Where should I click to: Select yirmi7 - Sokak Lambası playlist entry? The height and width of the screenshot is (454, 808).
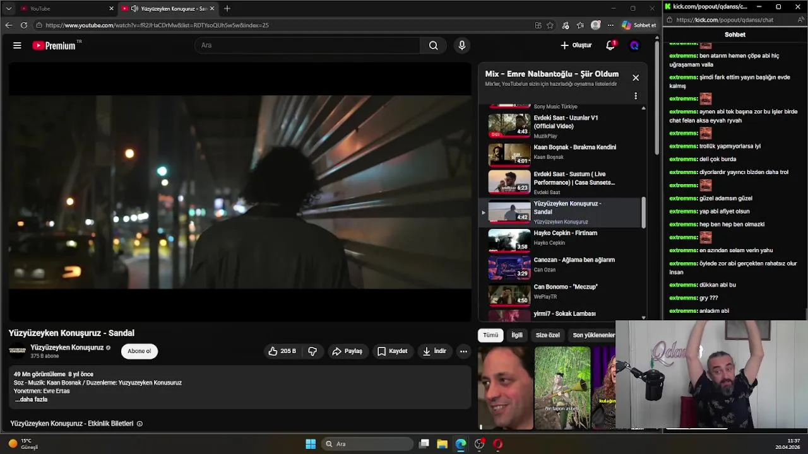(x=561, y=314)
